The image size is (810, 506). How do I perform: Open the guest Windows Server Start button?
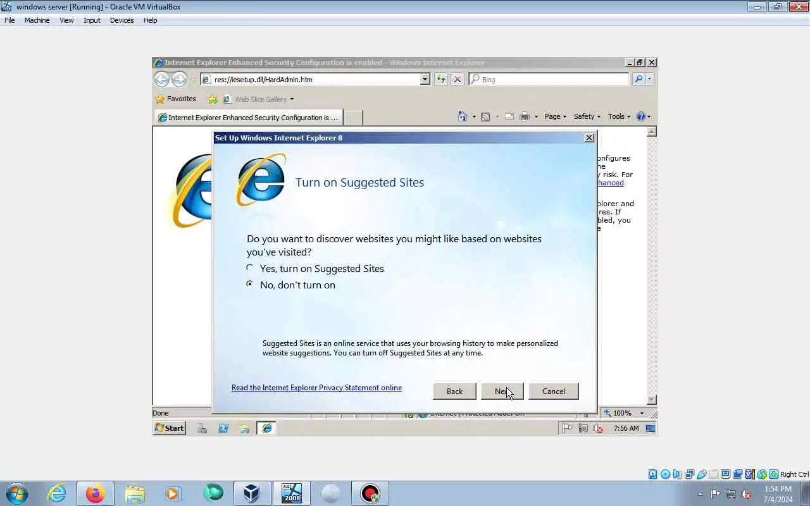(170, 428)
